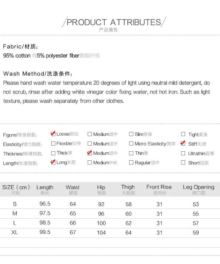
Task: Uncheck the Medium thickness checkbox
Action: coord(90,153)
